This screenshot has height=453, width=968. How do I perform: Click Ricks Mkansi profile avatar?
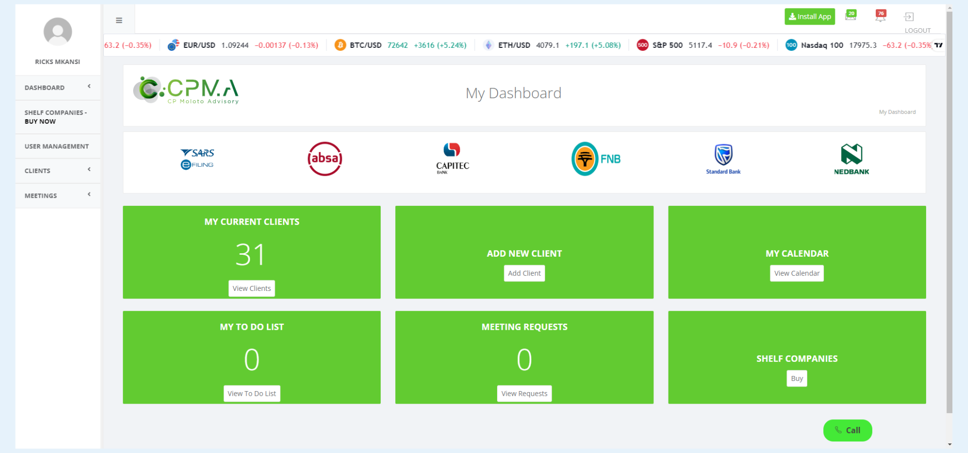click(57, 31)
